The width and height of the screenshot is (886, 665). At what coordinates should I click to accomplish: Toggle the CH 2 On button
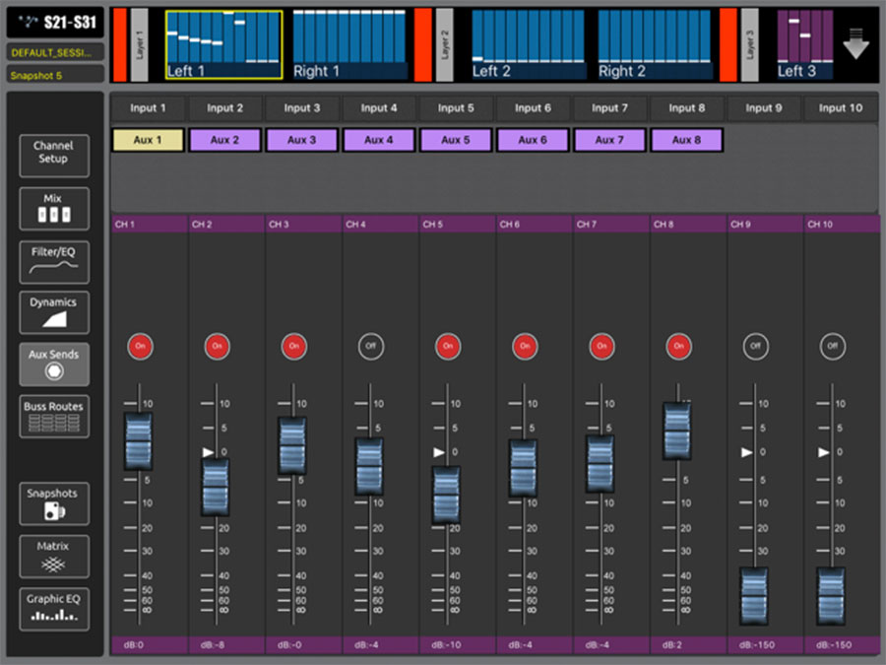point(217,346)
